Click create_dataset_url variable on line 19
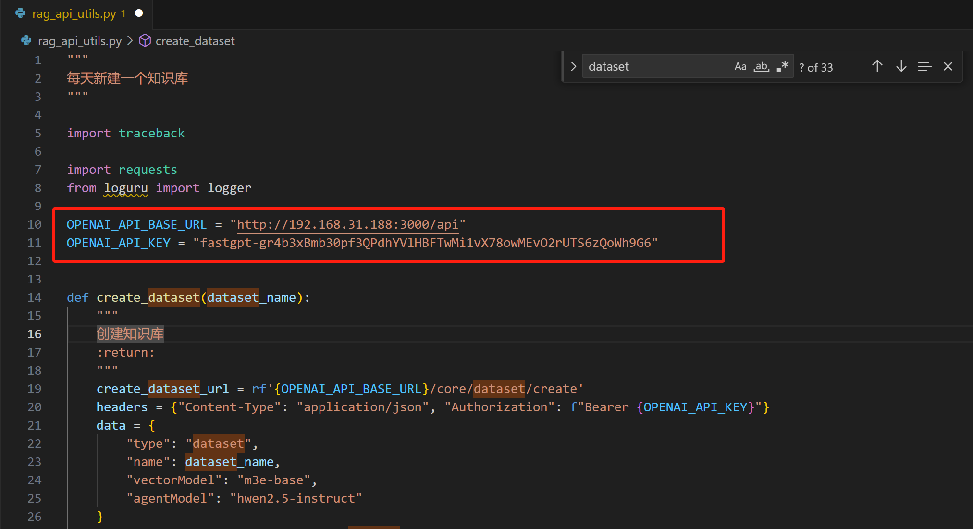This screenshot has width=973, height=529. (x=162, y=389)
